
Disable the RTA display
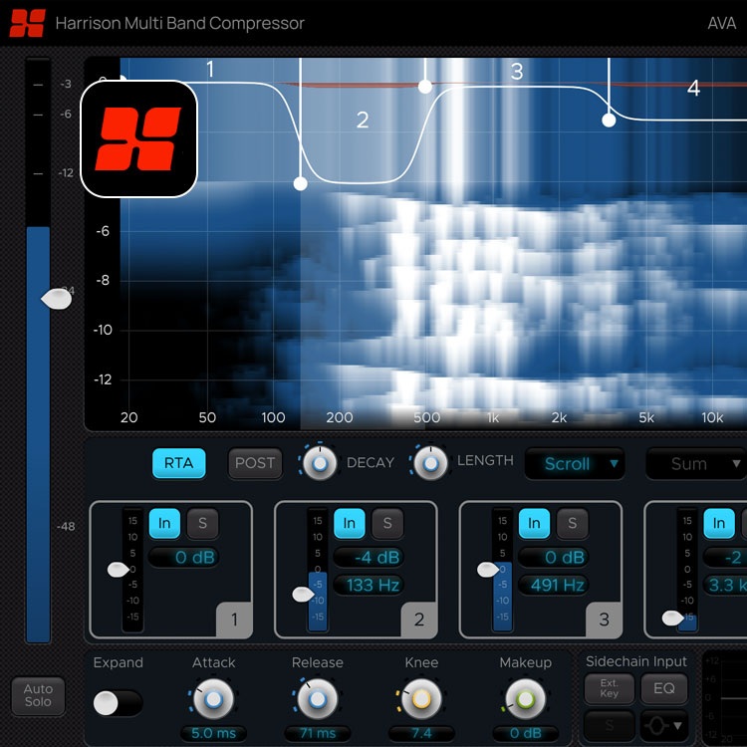pyautogui.click(x=178, y=463)
